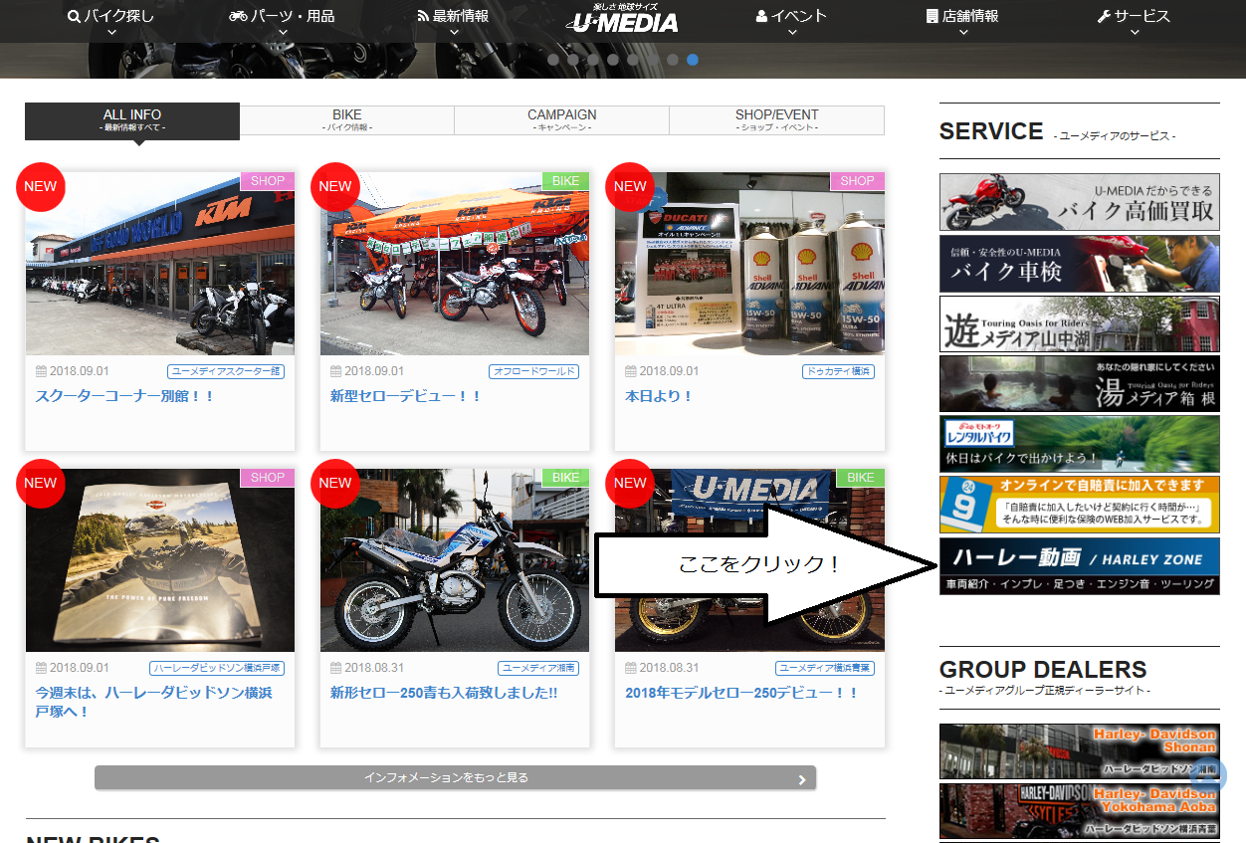
Task: Open the blue Serow 250 thumbnail
Action: click(455, 560)
